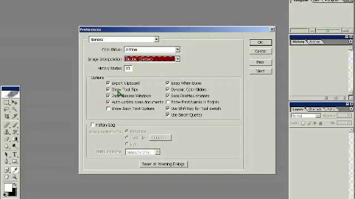Click Cancel in Preferences dialog
The width and height of the screenshot is (355, 199).
click(x=261, y=51)
